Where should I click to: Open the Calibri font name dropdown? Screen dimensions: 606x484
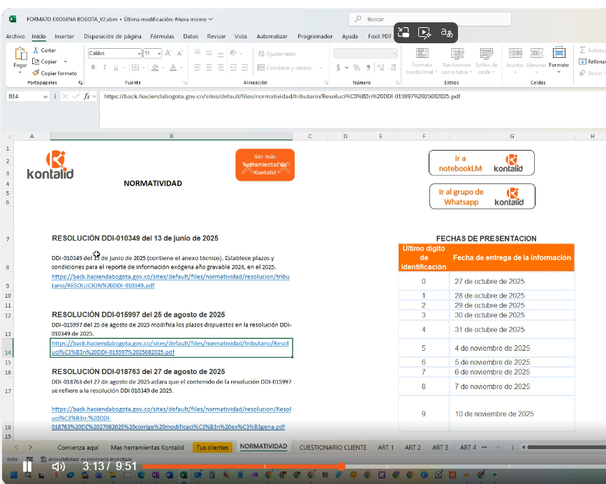(x=138, y=53)
